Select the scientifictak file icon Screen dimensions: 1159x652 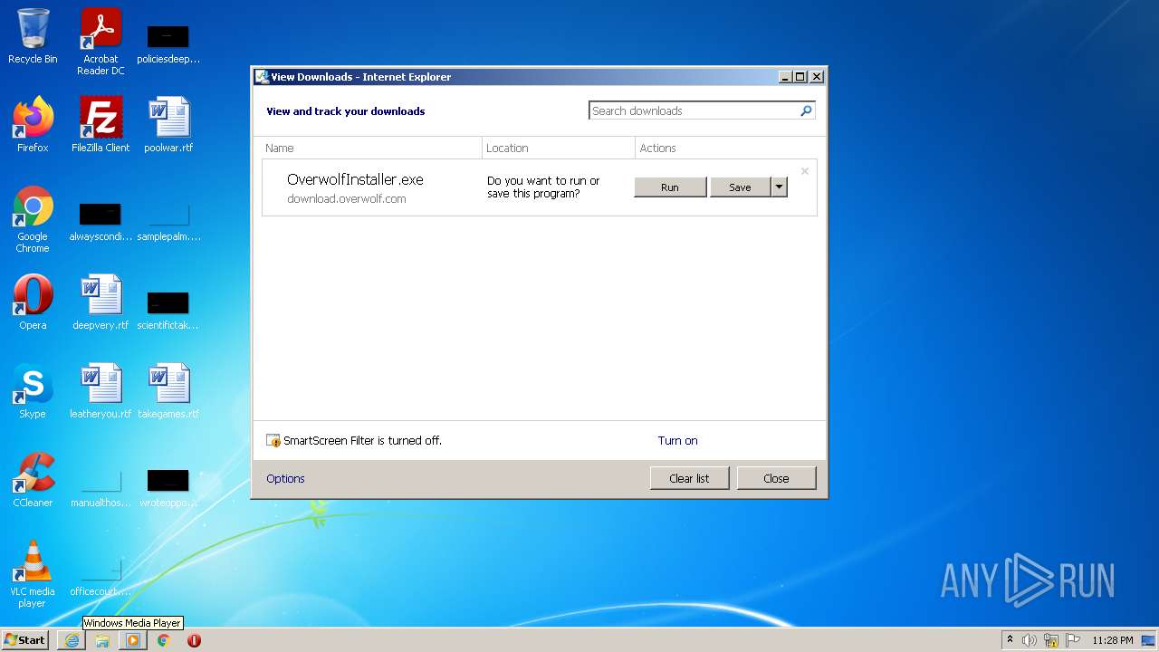168,312
